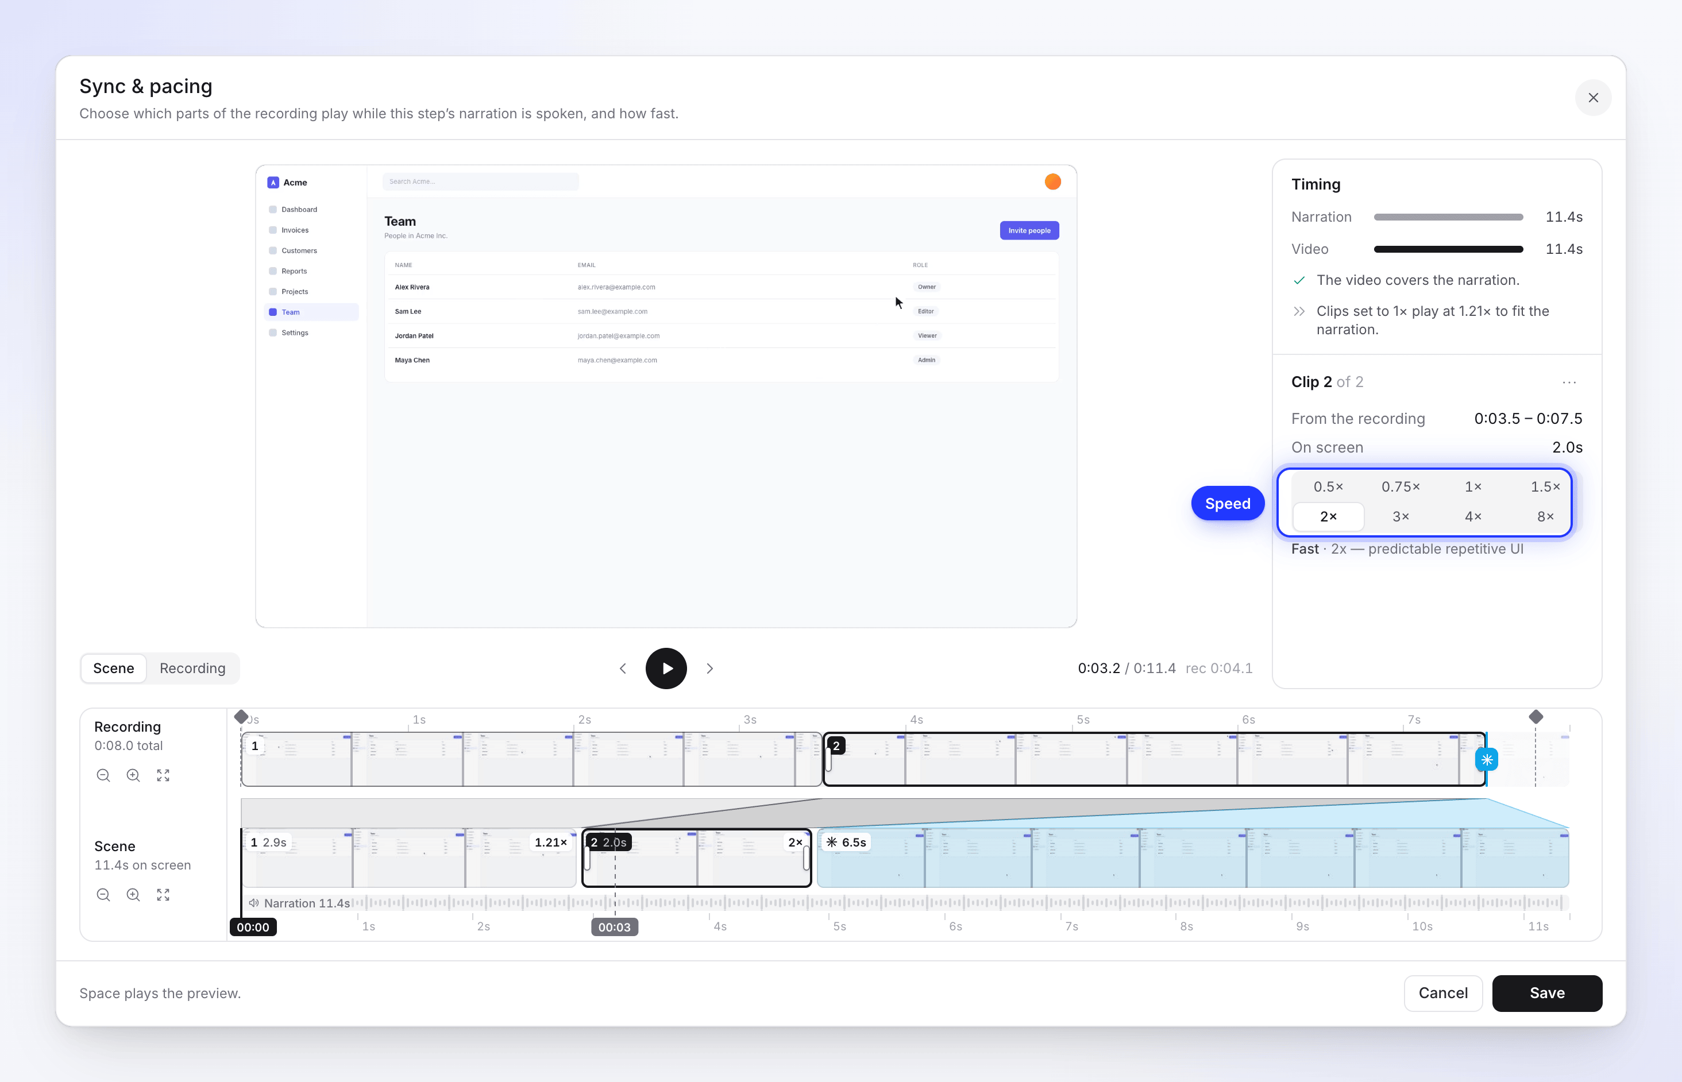Cancel the dialog
This screenshot has width=1682, height=1082.
(1442, 993)
